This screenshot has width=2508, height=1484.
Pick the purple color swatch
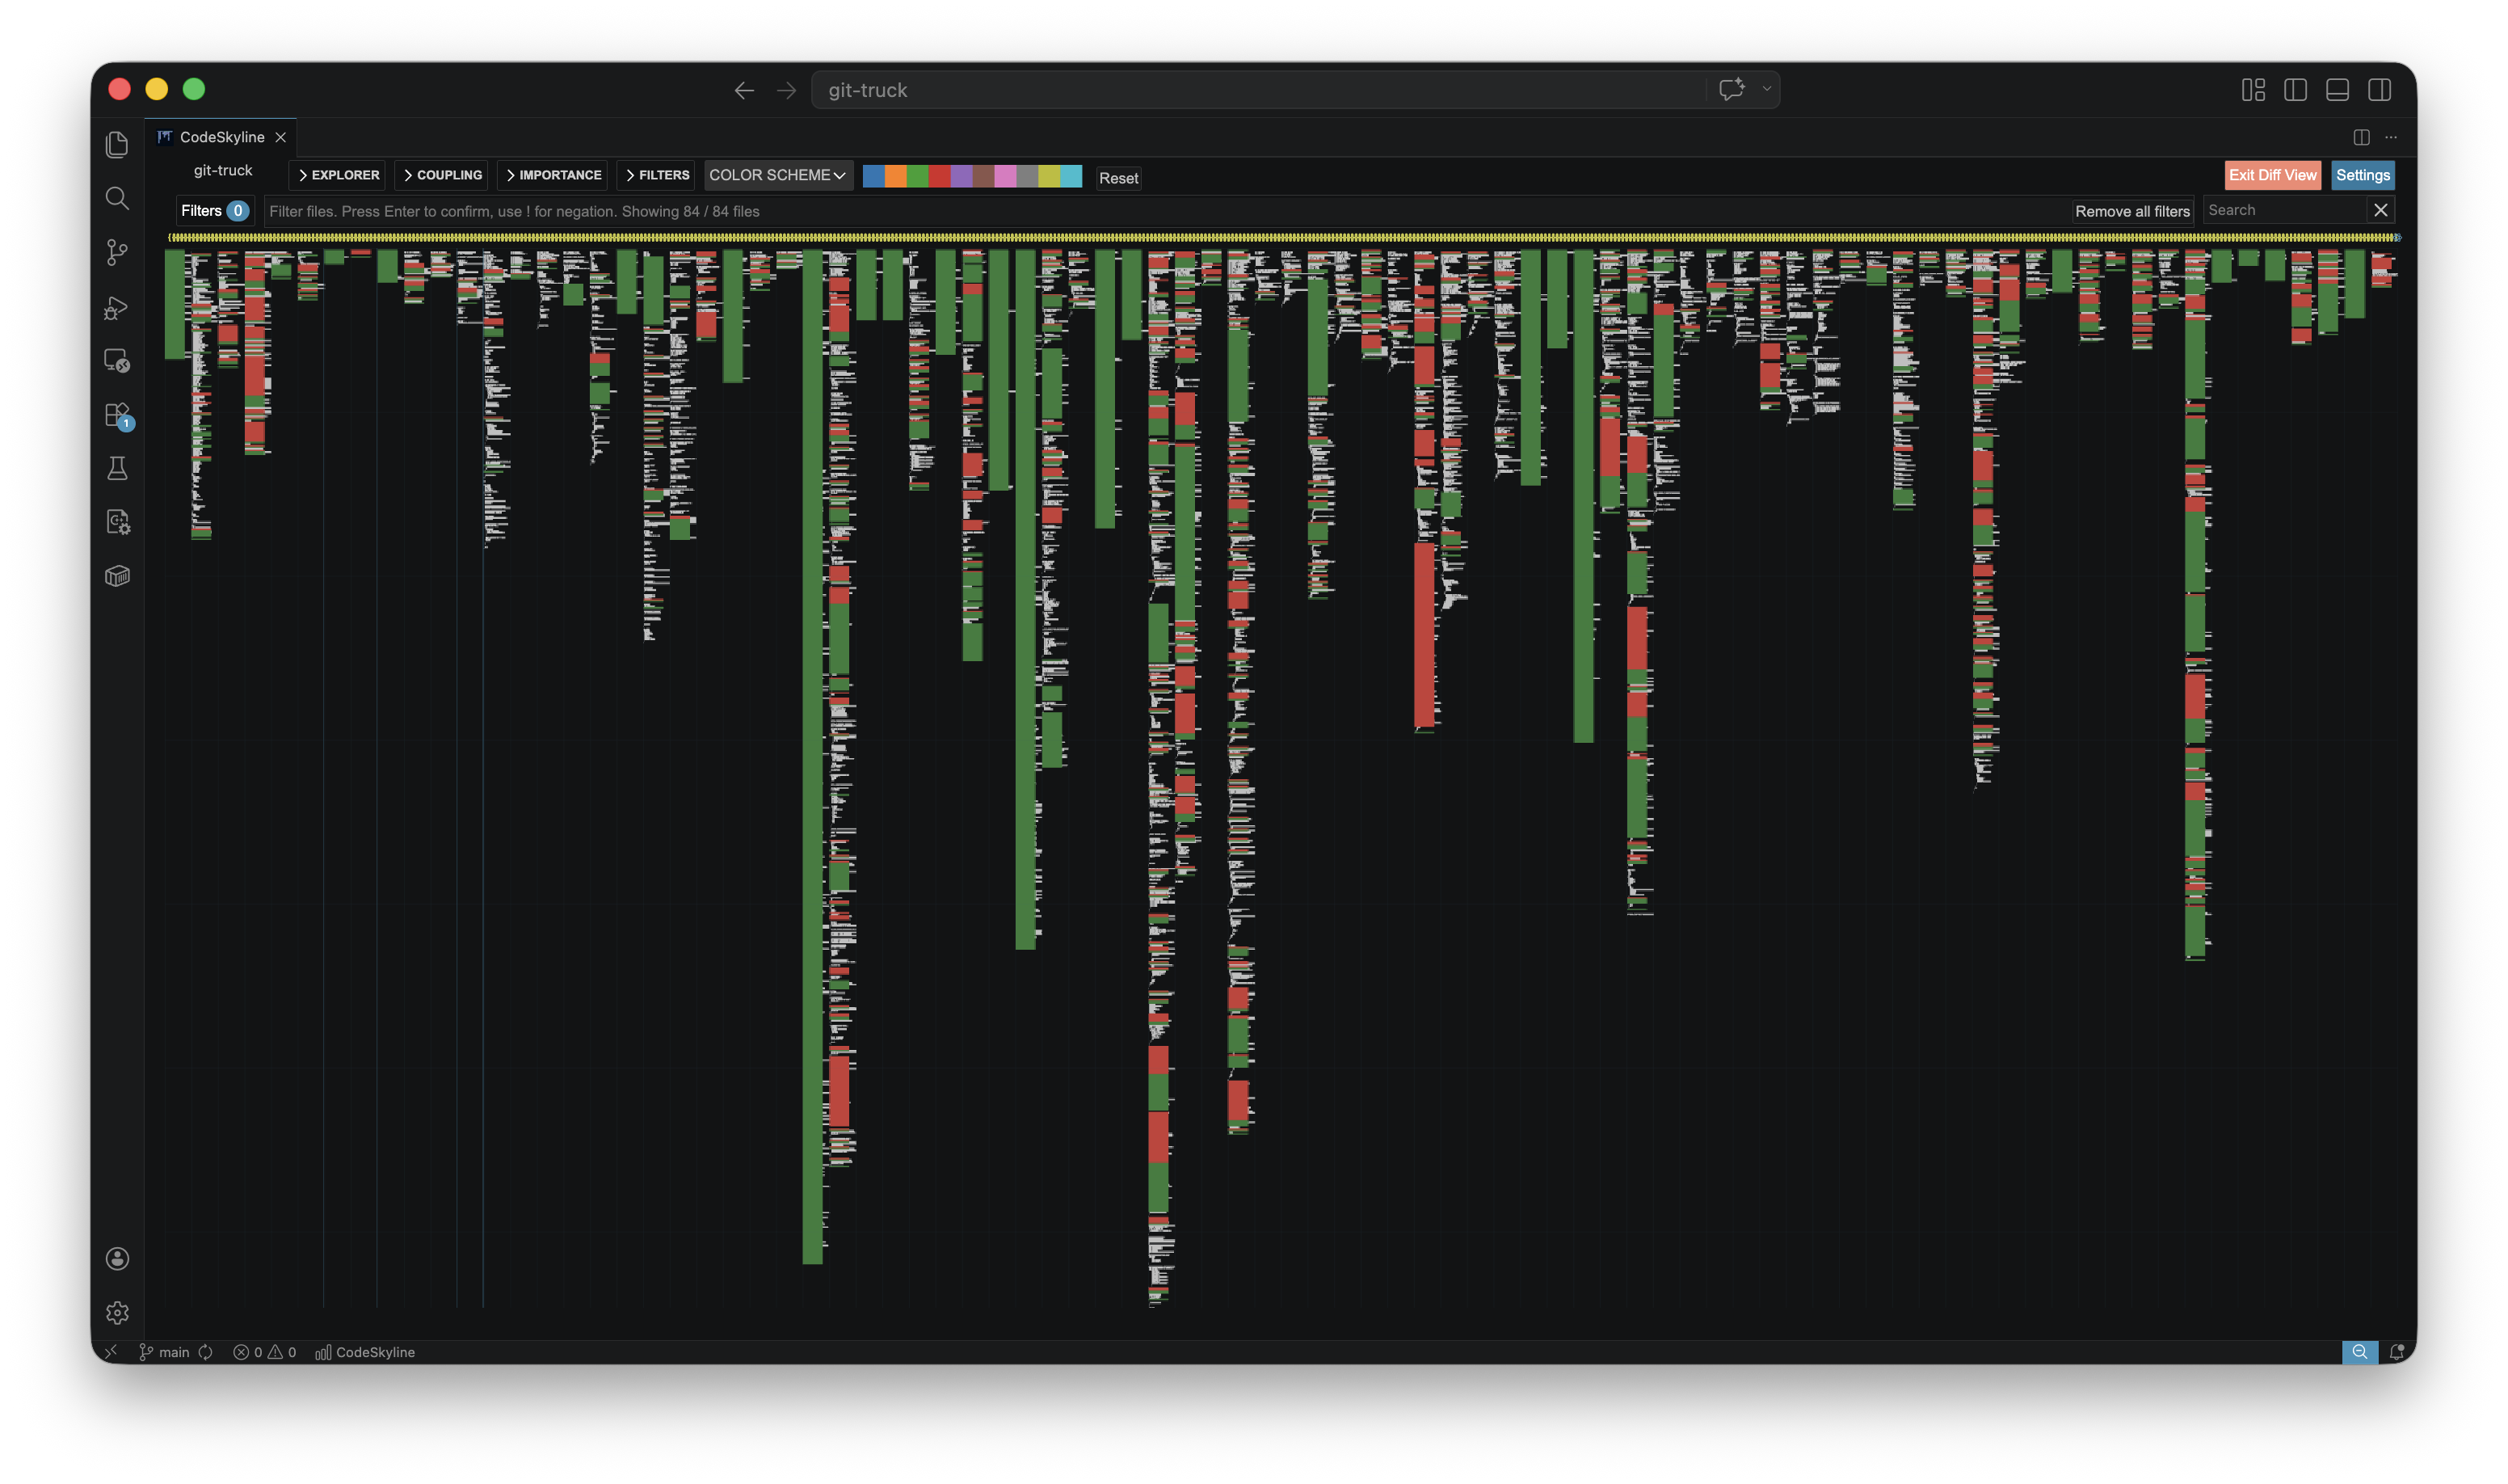962,177
